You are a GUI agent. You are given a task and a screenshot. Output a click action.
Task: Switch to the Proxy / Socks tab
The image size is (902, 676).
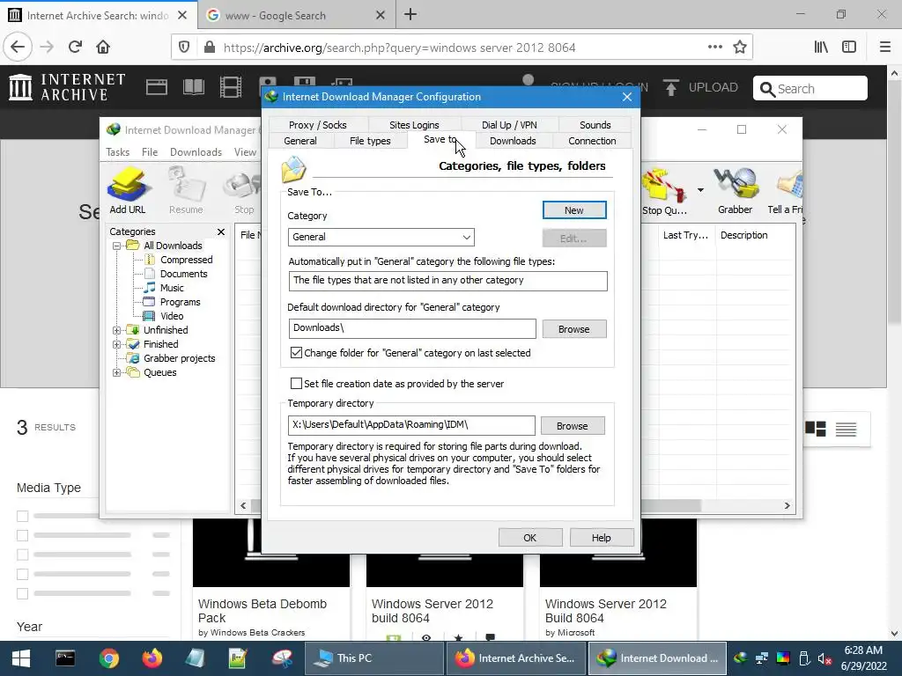point(317,125)
